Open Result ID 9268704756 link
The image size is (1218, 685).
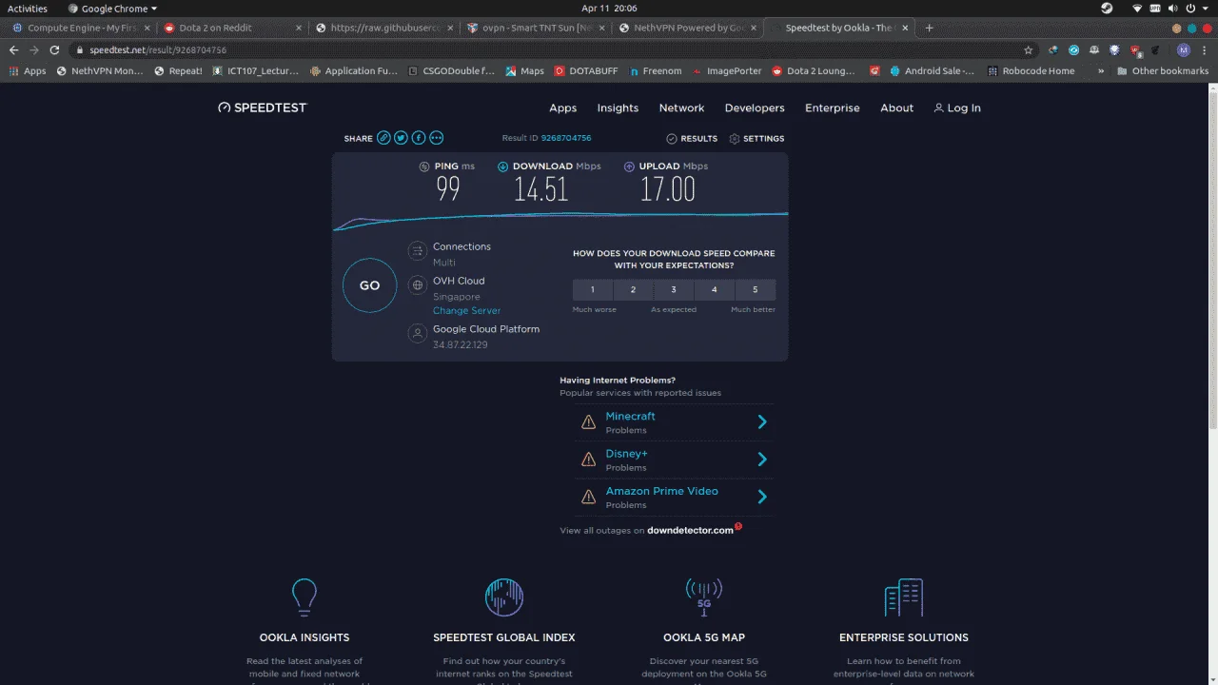pos(566,138)
